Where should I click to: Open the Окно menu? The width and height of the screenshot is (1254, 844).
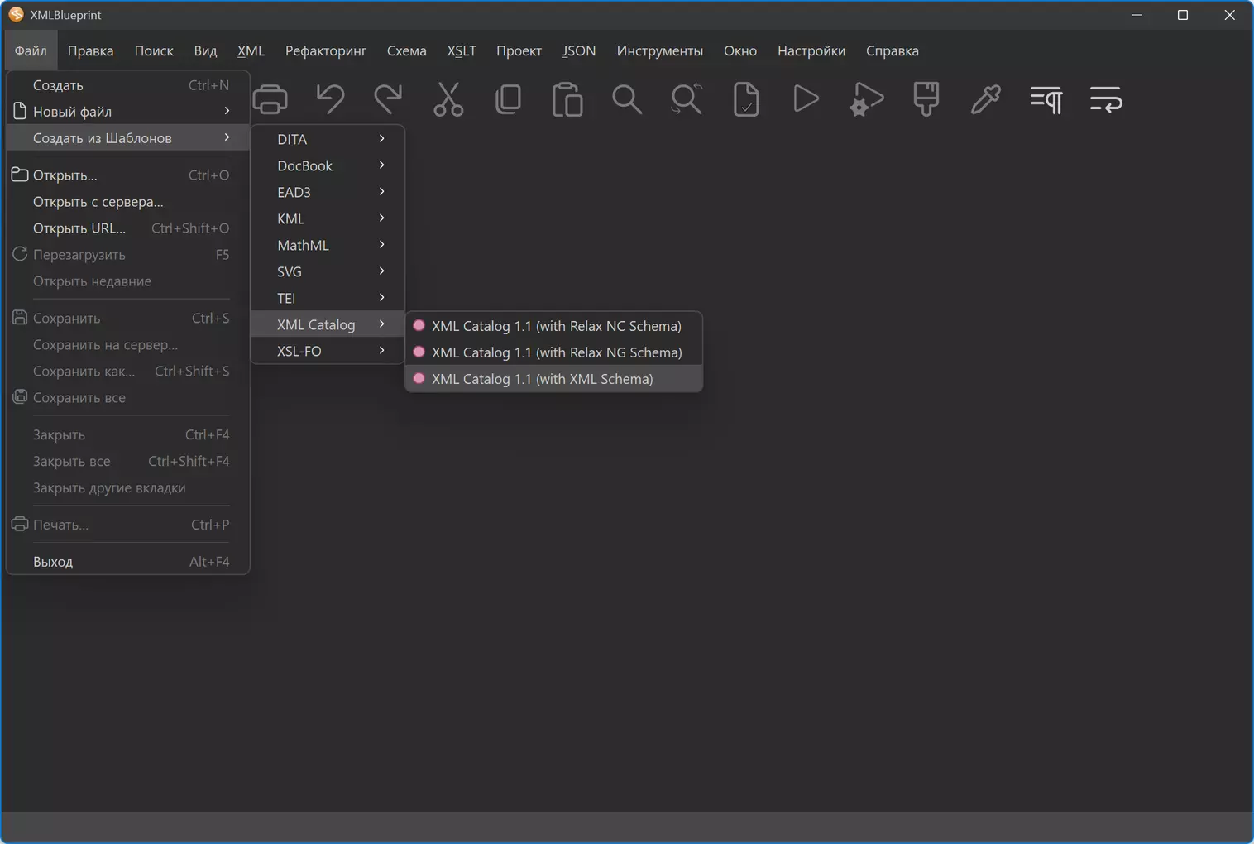(740, 50)
